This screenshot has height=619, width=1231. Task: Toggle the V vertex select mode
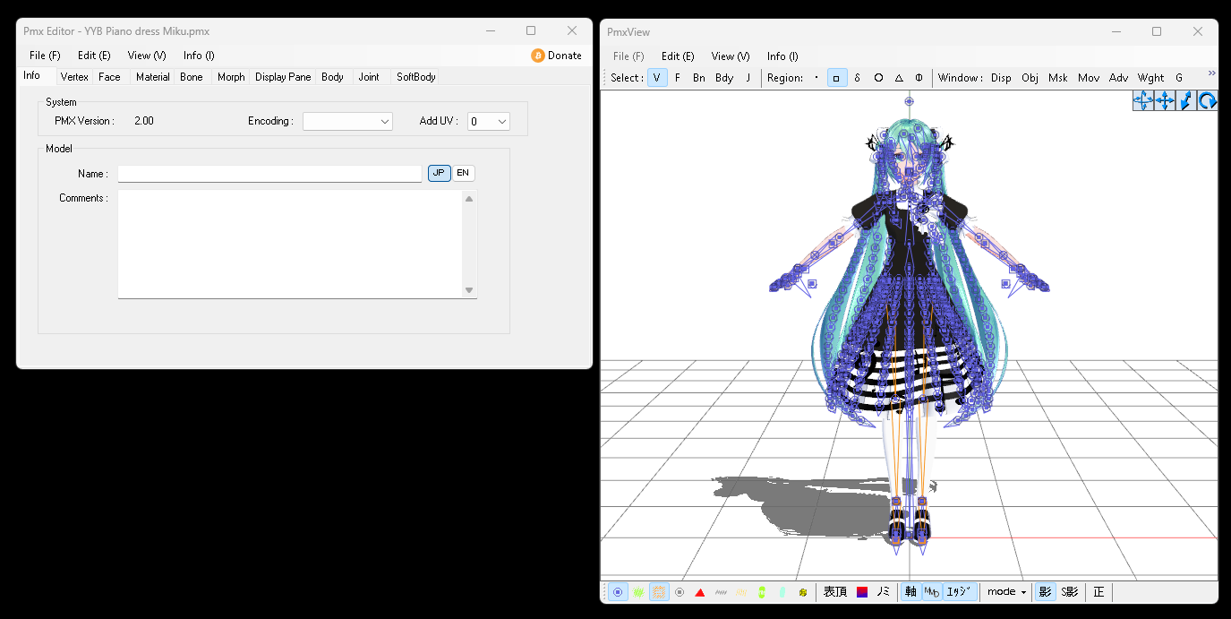657,78
